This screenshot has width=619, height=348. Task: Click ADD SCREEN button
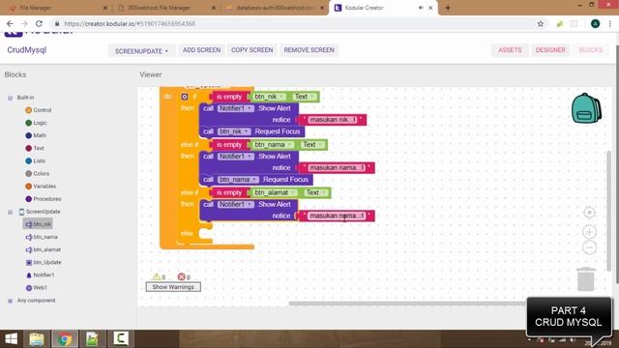coord(202,50)
